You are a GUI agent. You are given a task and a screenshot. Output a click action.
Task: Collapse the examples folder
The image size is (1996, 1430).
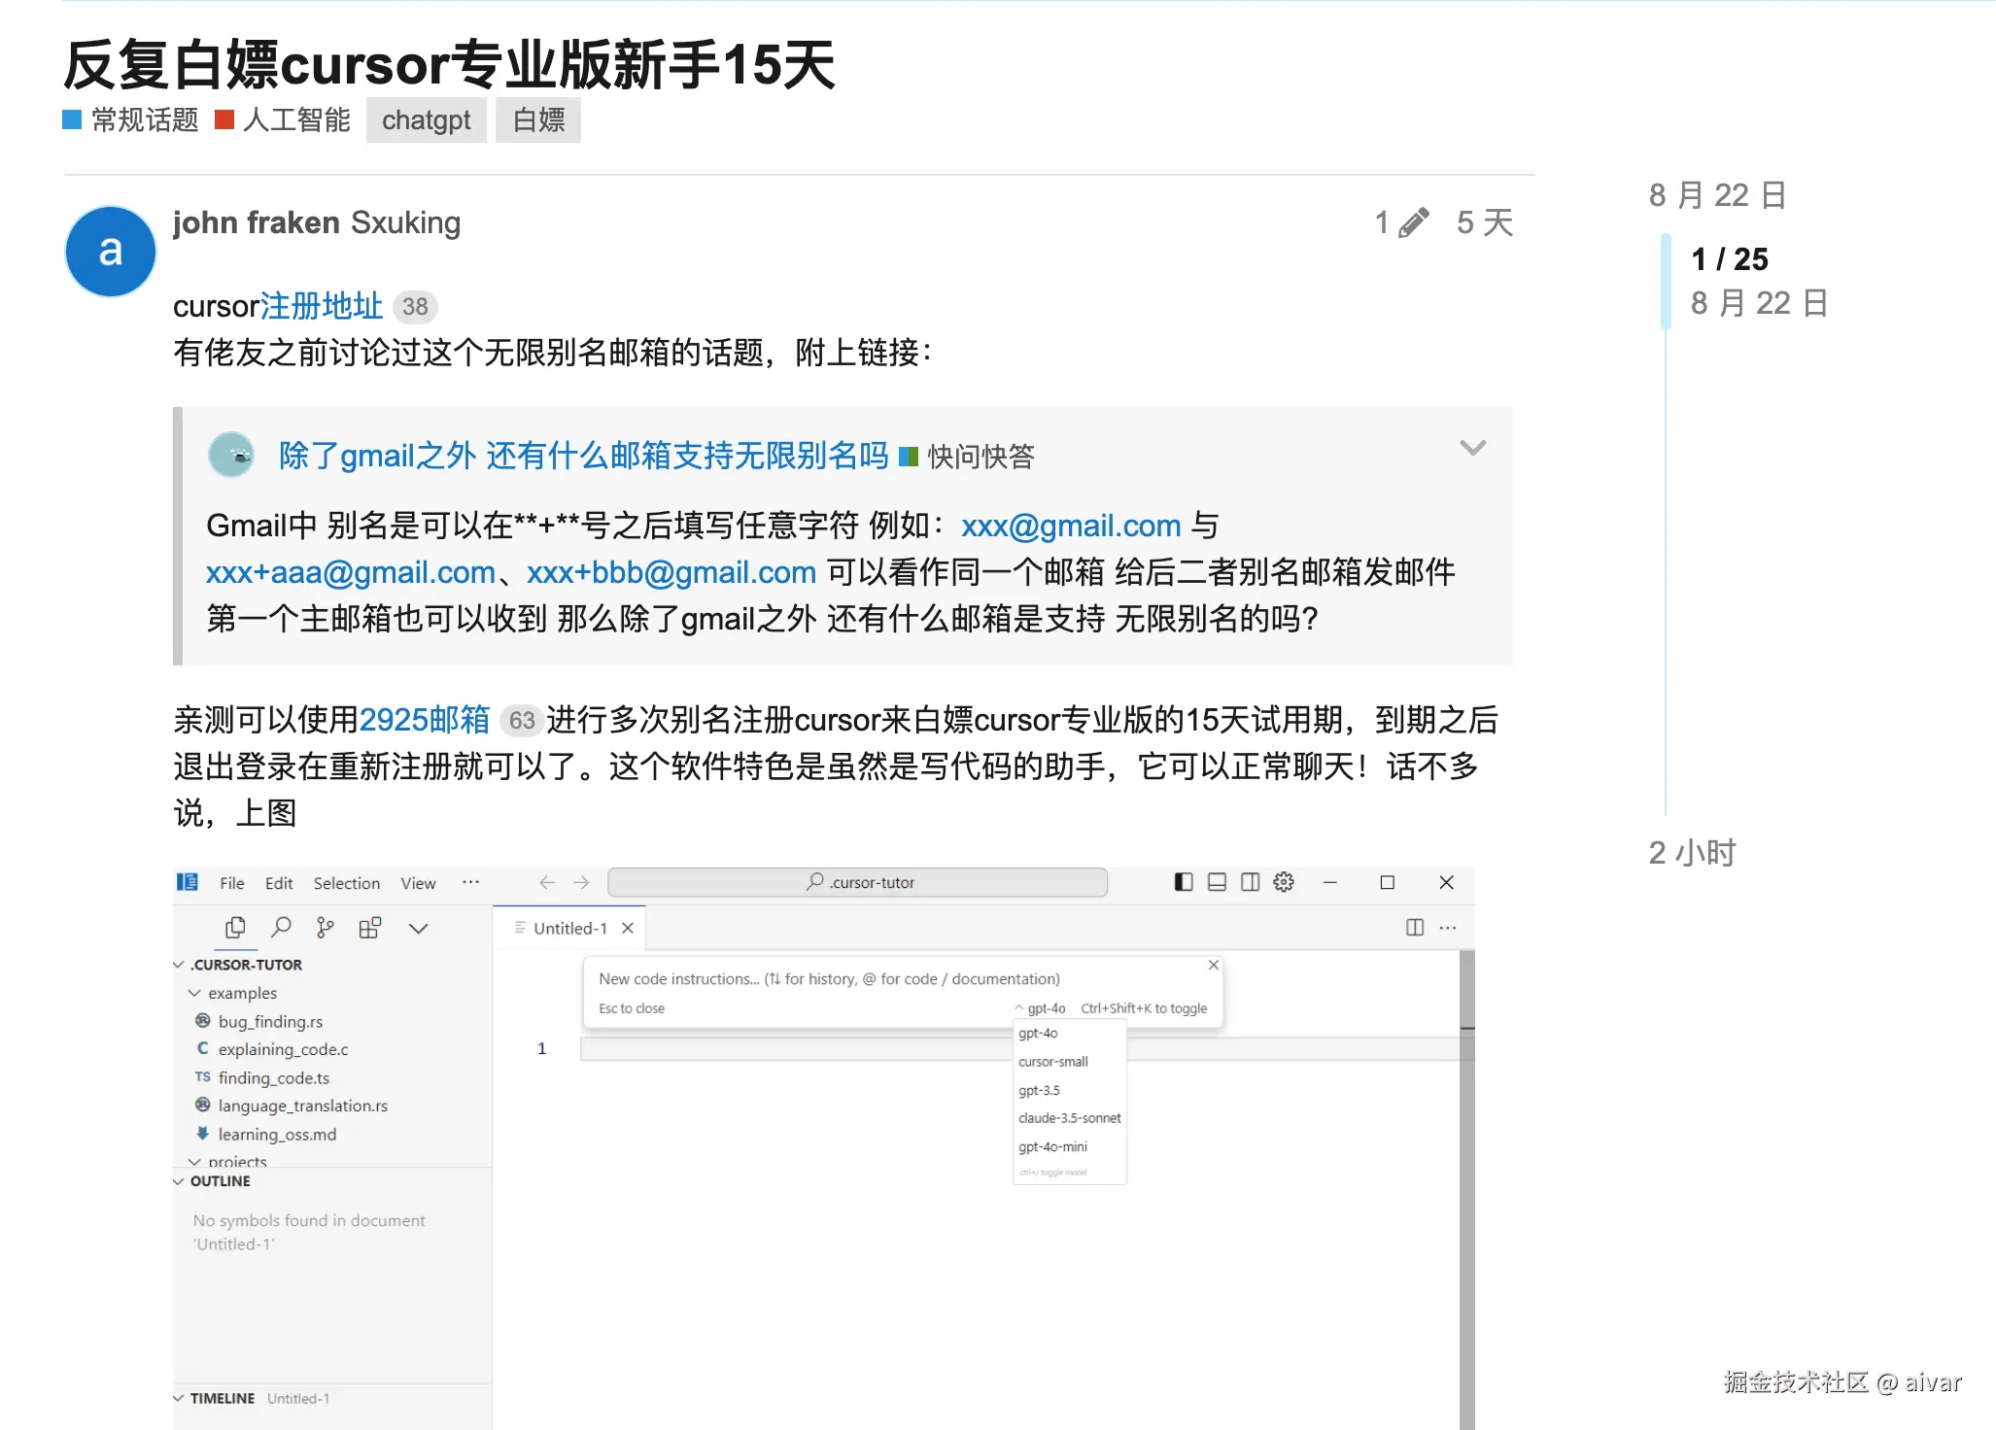pyautogui.click(x=194, y=993)
